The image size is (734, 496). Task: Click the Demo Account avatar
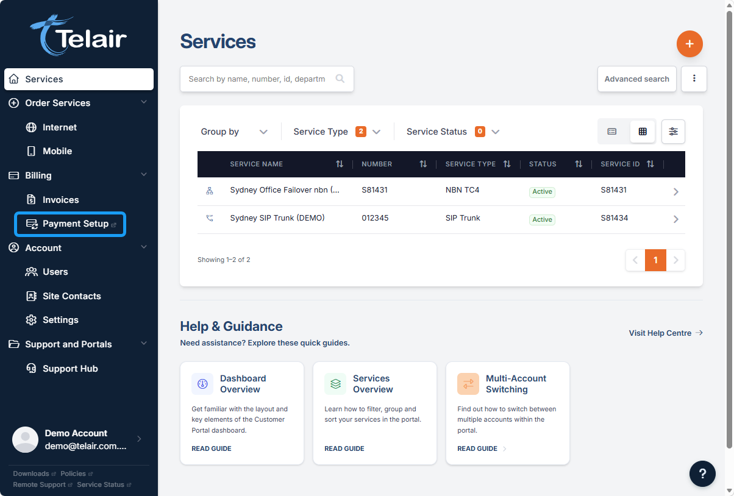click(x=26, y=439)
